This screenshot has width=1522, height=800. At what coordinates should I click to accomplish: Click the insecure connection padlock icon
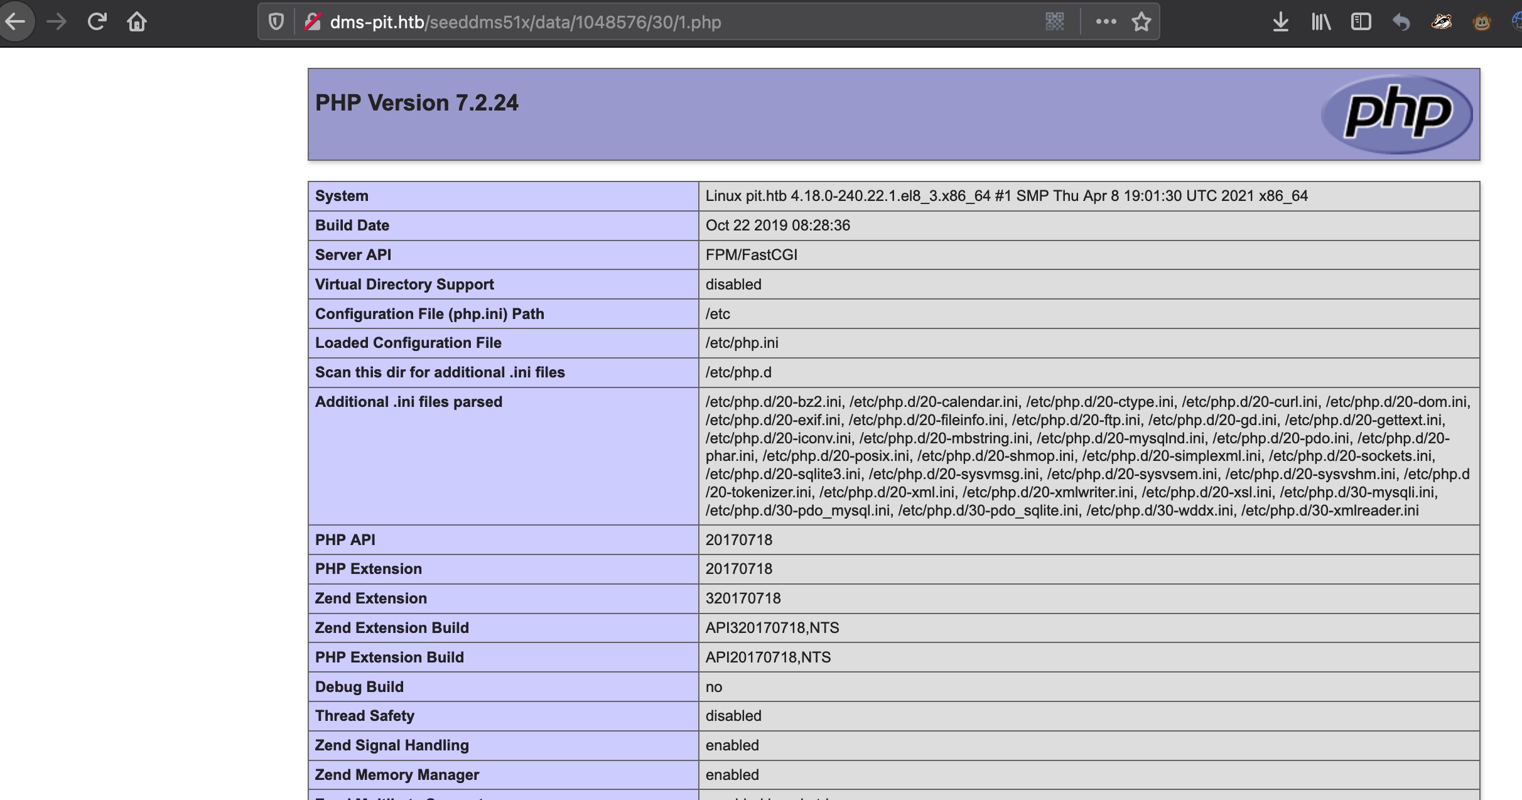click(312, 22)
